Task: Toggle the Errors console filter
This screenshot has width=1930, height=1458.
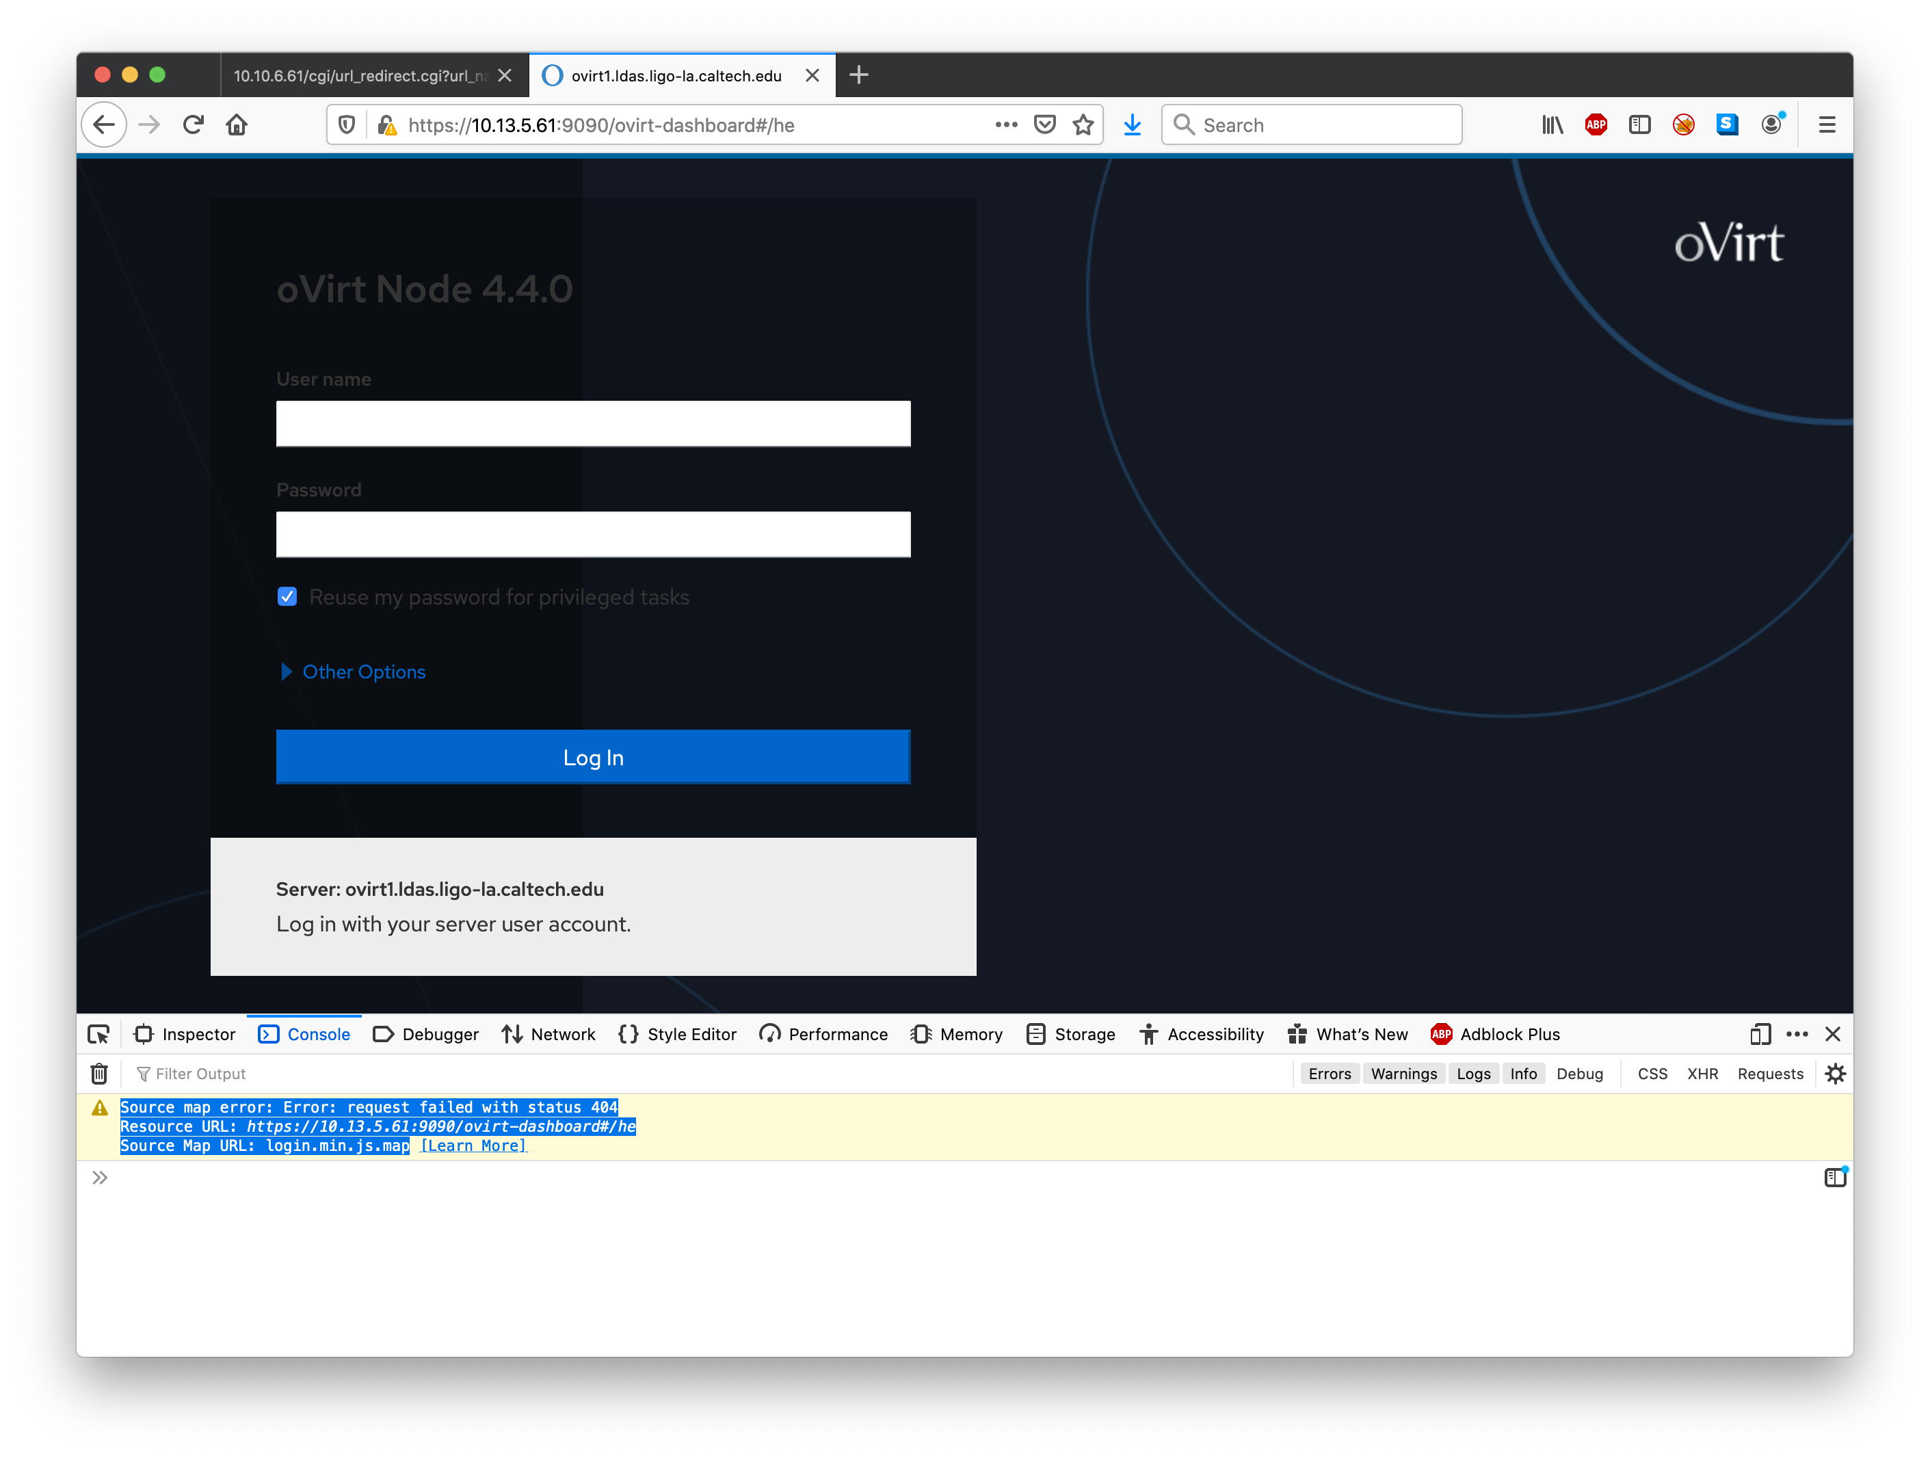Action: click(1329, 1073)
